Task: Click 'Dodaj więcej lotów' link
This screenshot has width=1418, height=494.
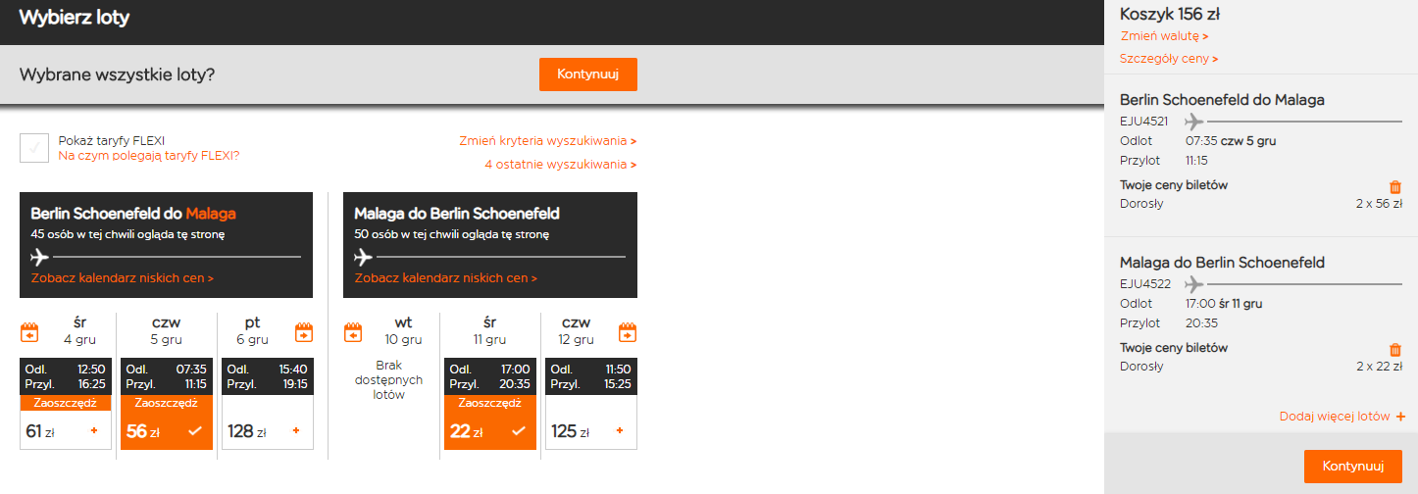Action: (1341, 417)
